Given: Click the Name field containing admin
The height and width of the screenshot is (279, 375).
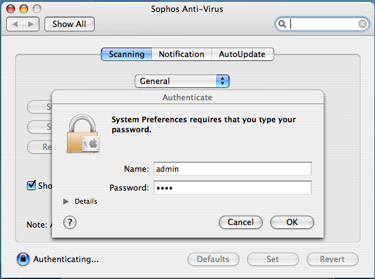Looking at the screenshot, I should tap(233, 169).
